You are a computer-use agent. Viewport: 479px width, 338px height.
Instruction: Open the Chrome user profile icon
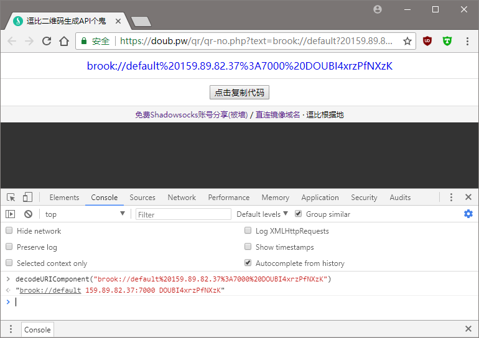[x=378, y=9]
